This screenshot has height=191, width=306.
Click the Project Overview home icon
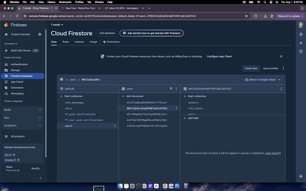pyautogui.click(x=6, y=34)
